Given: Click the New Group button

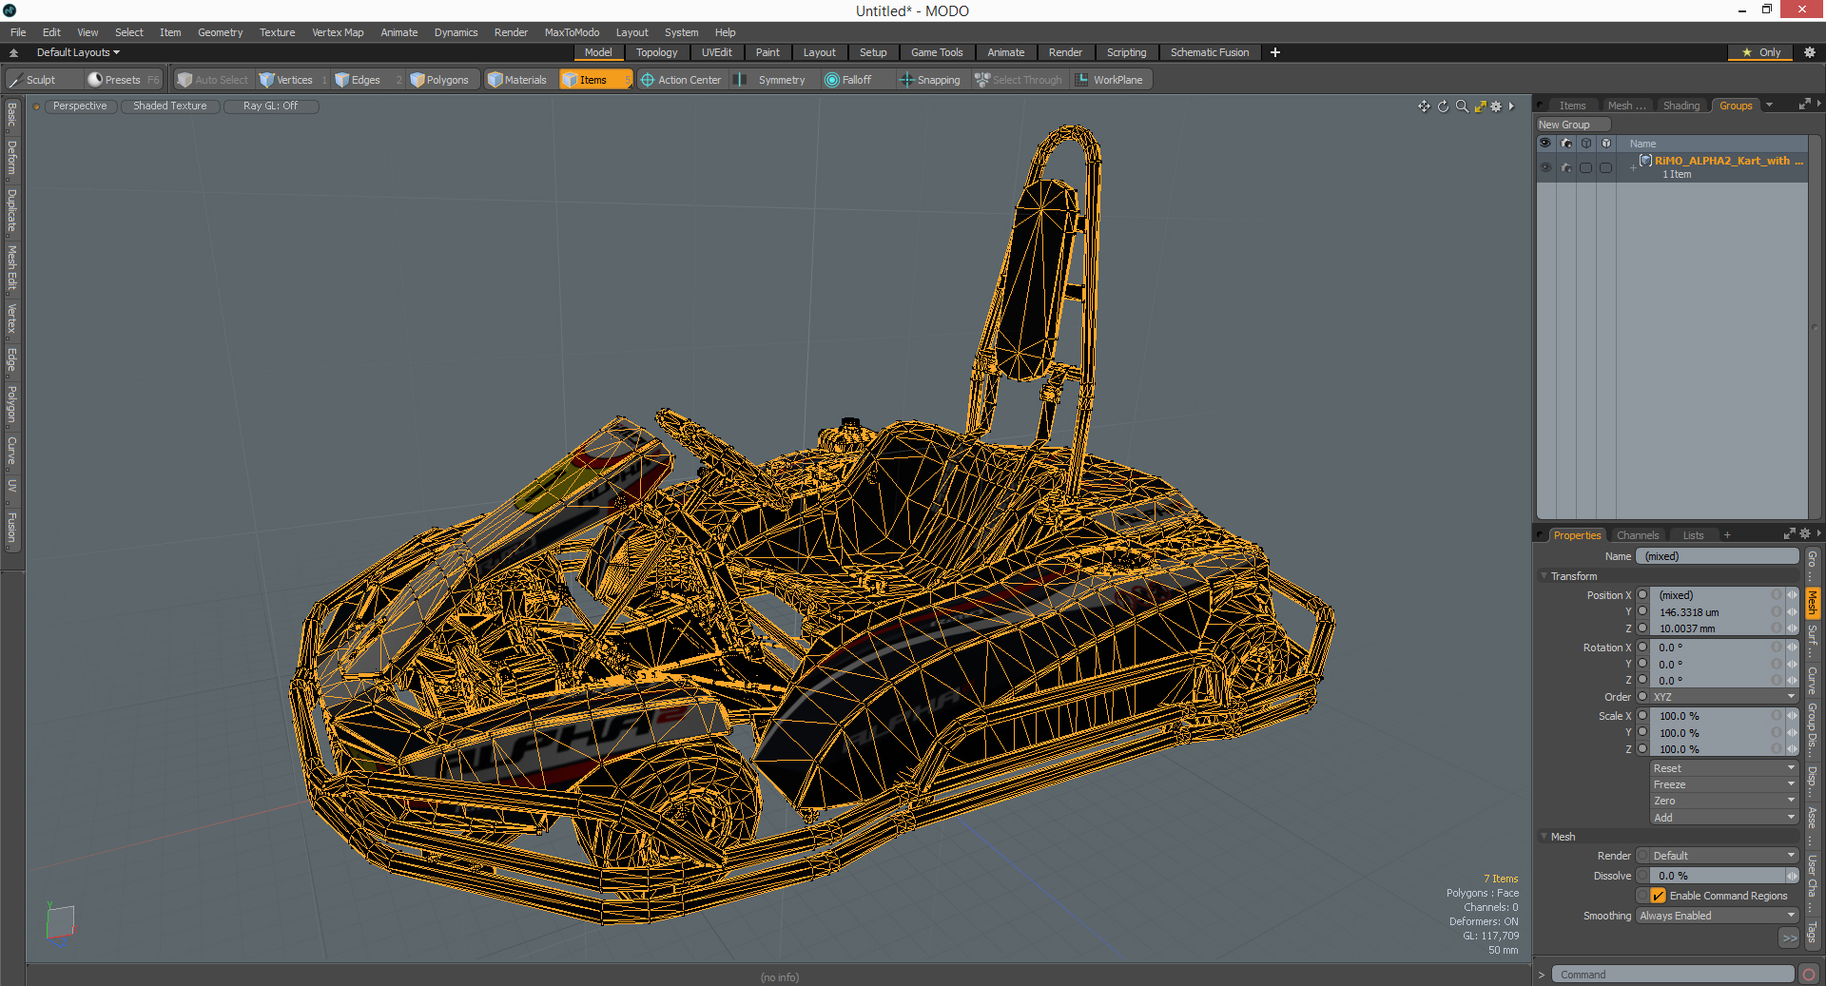Looking at the screenshot, I should pos(1572,125).
